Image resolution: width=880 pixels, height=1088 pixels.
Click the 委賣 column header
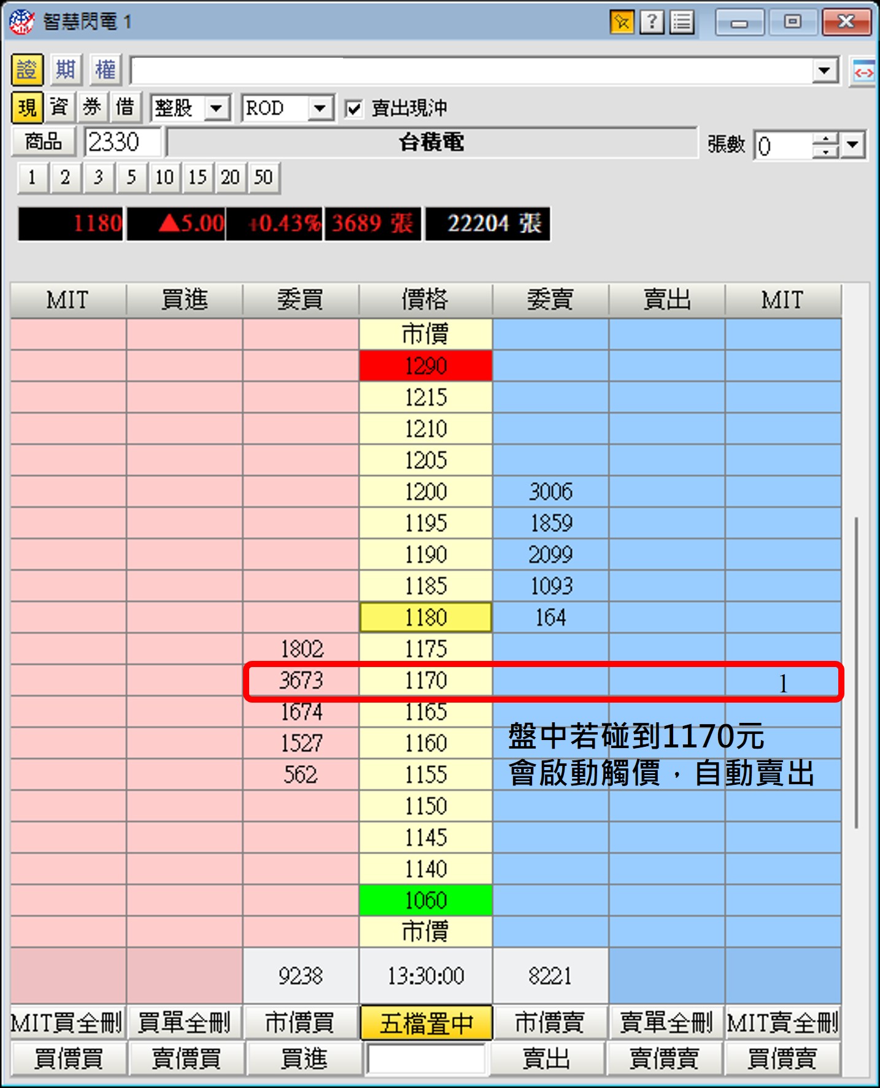[x=550, y=300]
